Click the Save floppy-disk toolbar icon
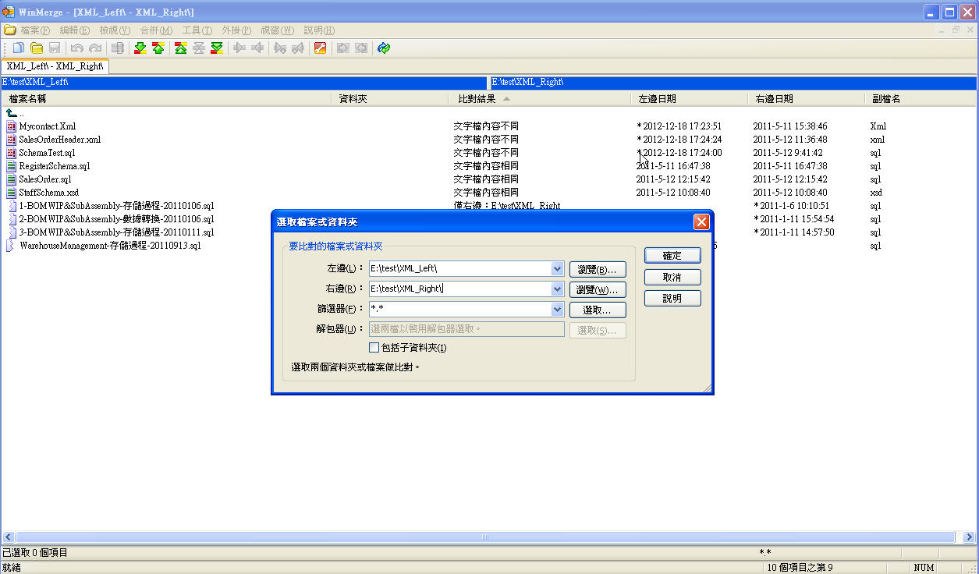This screenshot has height=574, width=979. pyautogui.click(x=55, y=48)
